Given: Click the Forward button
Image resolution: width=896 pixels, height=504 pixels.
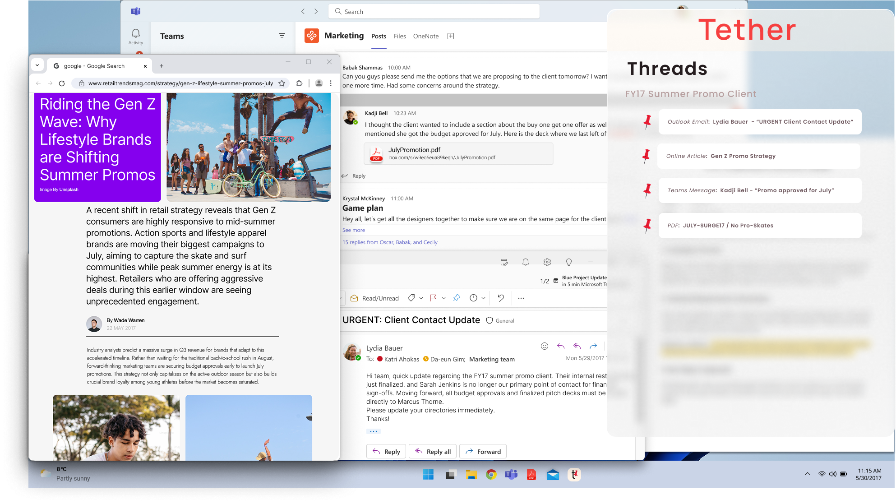Looking at the screenshot, I should 483,452.
